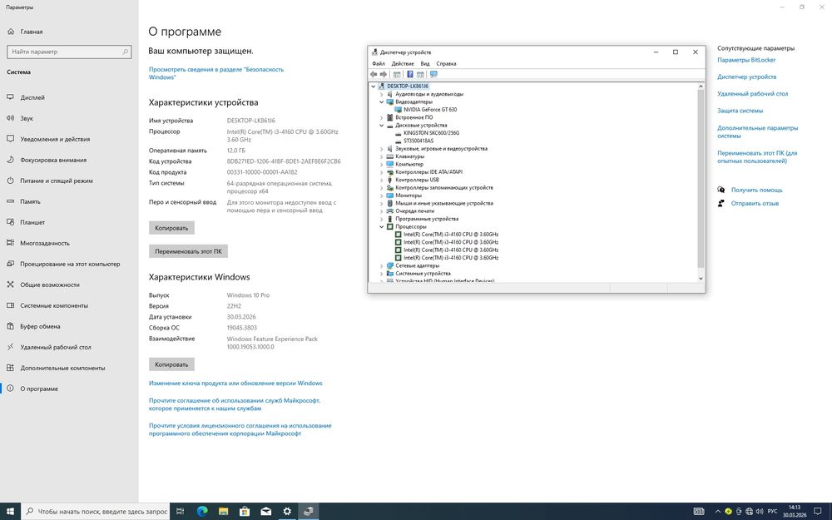
Task: Open the Справка menu in Device Manager
Action: click(x=446, y=64)
